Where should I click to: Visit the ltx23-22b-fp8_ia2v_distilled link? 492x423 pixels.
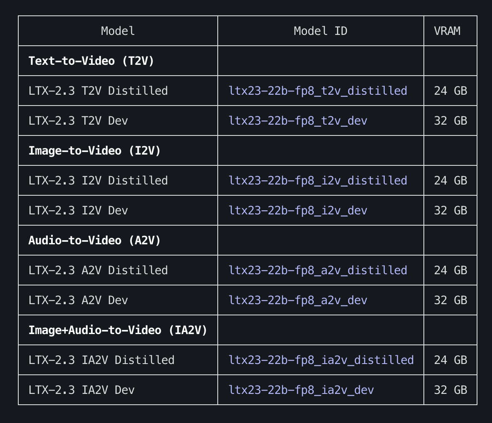click(x=321, y=360)
